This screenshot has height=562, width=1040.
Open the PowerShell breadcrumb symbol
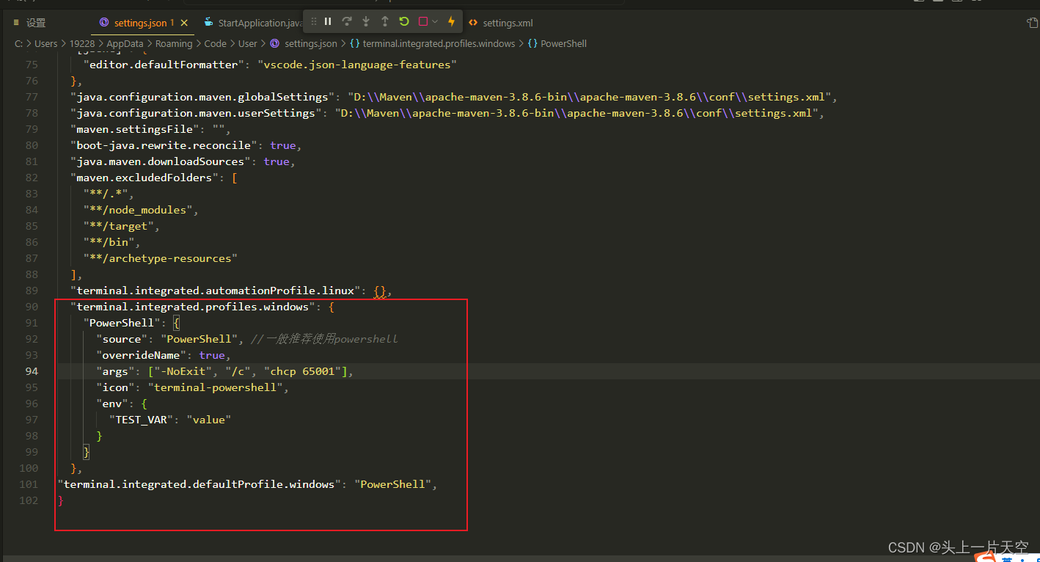(563, 43)
